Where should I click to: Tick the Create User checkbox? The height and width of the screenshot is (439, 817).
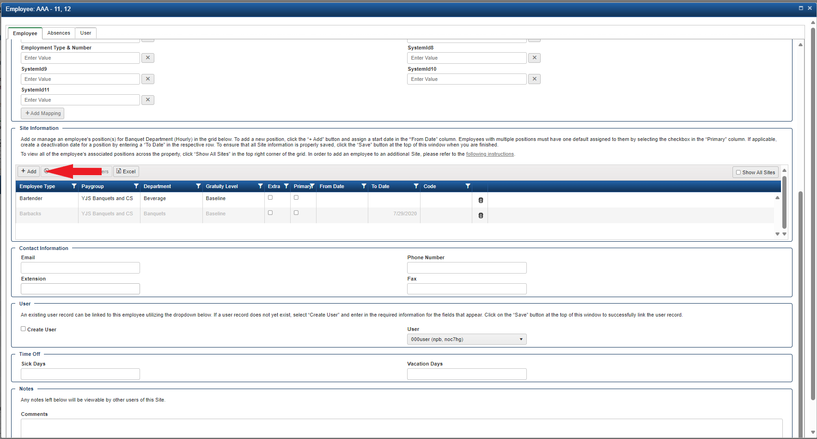23,329
